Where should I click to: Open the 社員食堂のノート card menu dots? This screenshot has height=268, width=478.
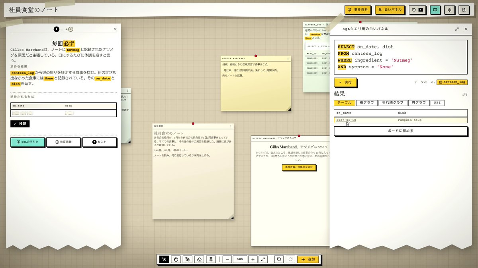[231, 126]
